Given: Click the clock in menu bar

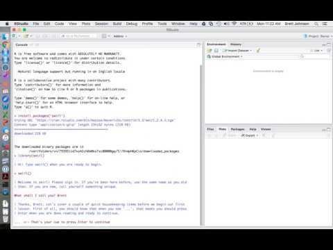Looking at the screenshot, I should [x=268, y=24].
